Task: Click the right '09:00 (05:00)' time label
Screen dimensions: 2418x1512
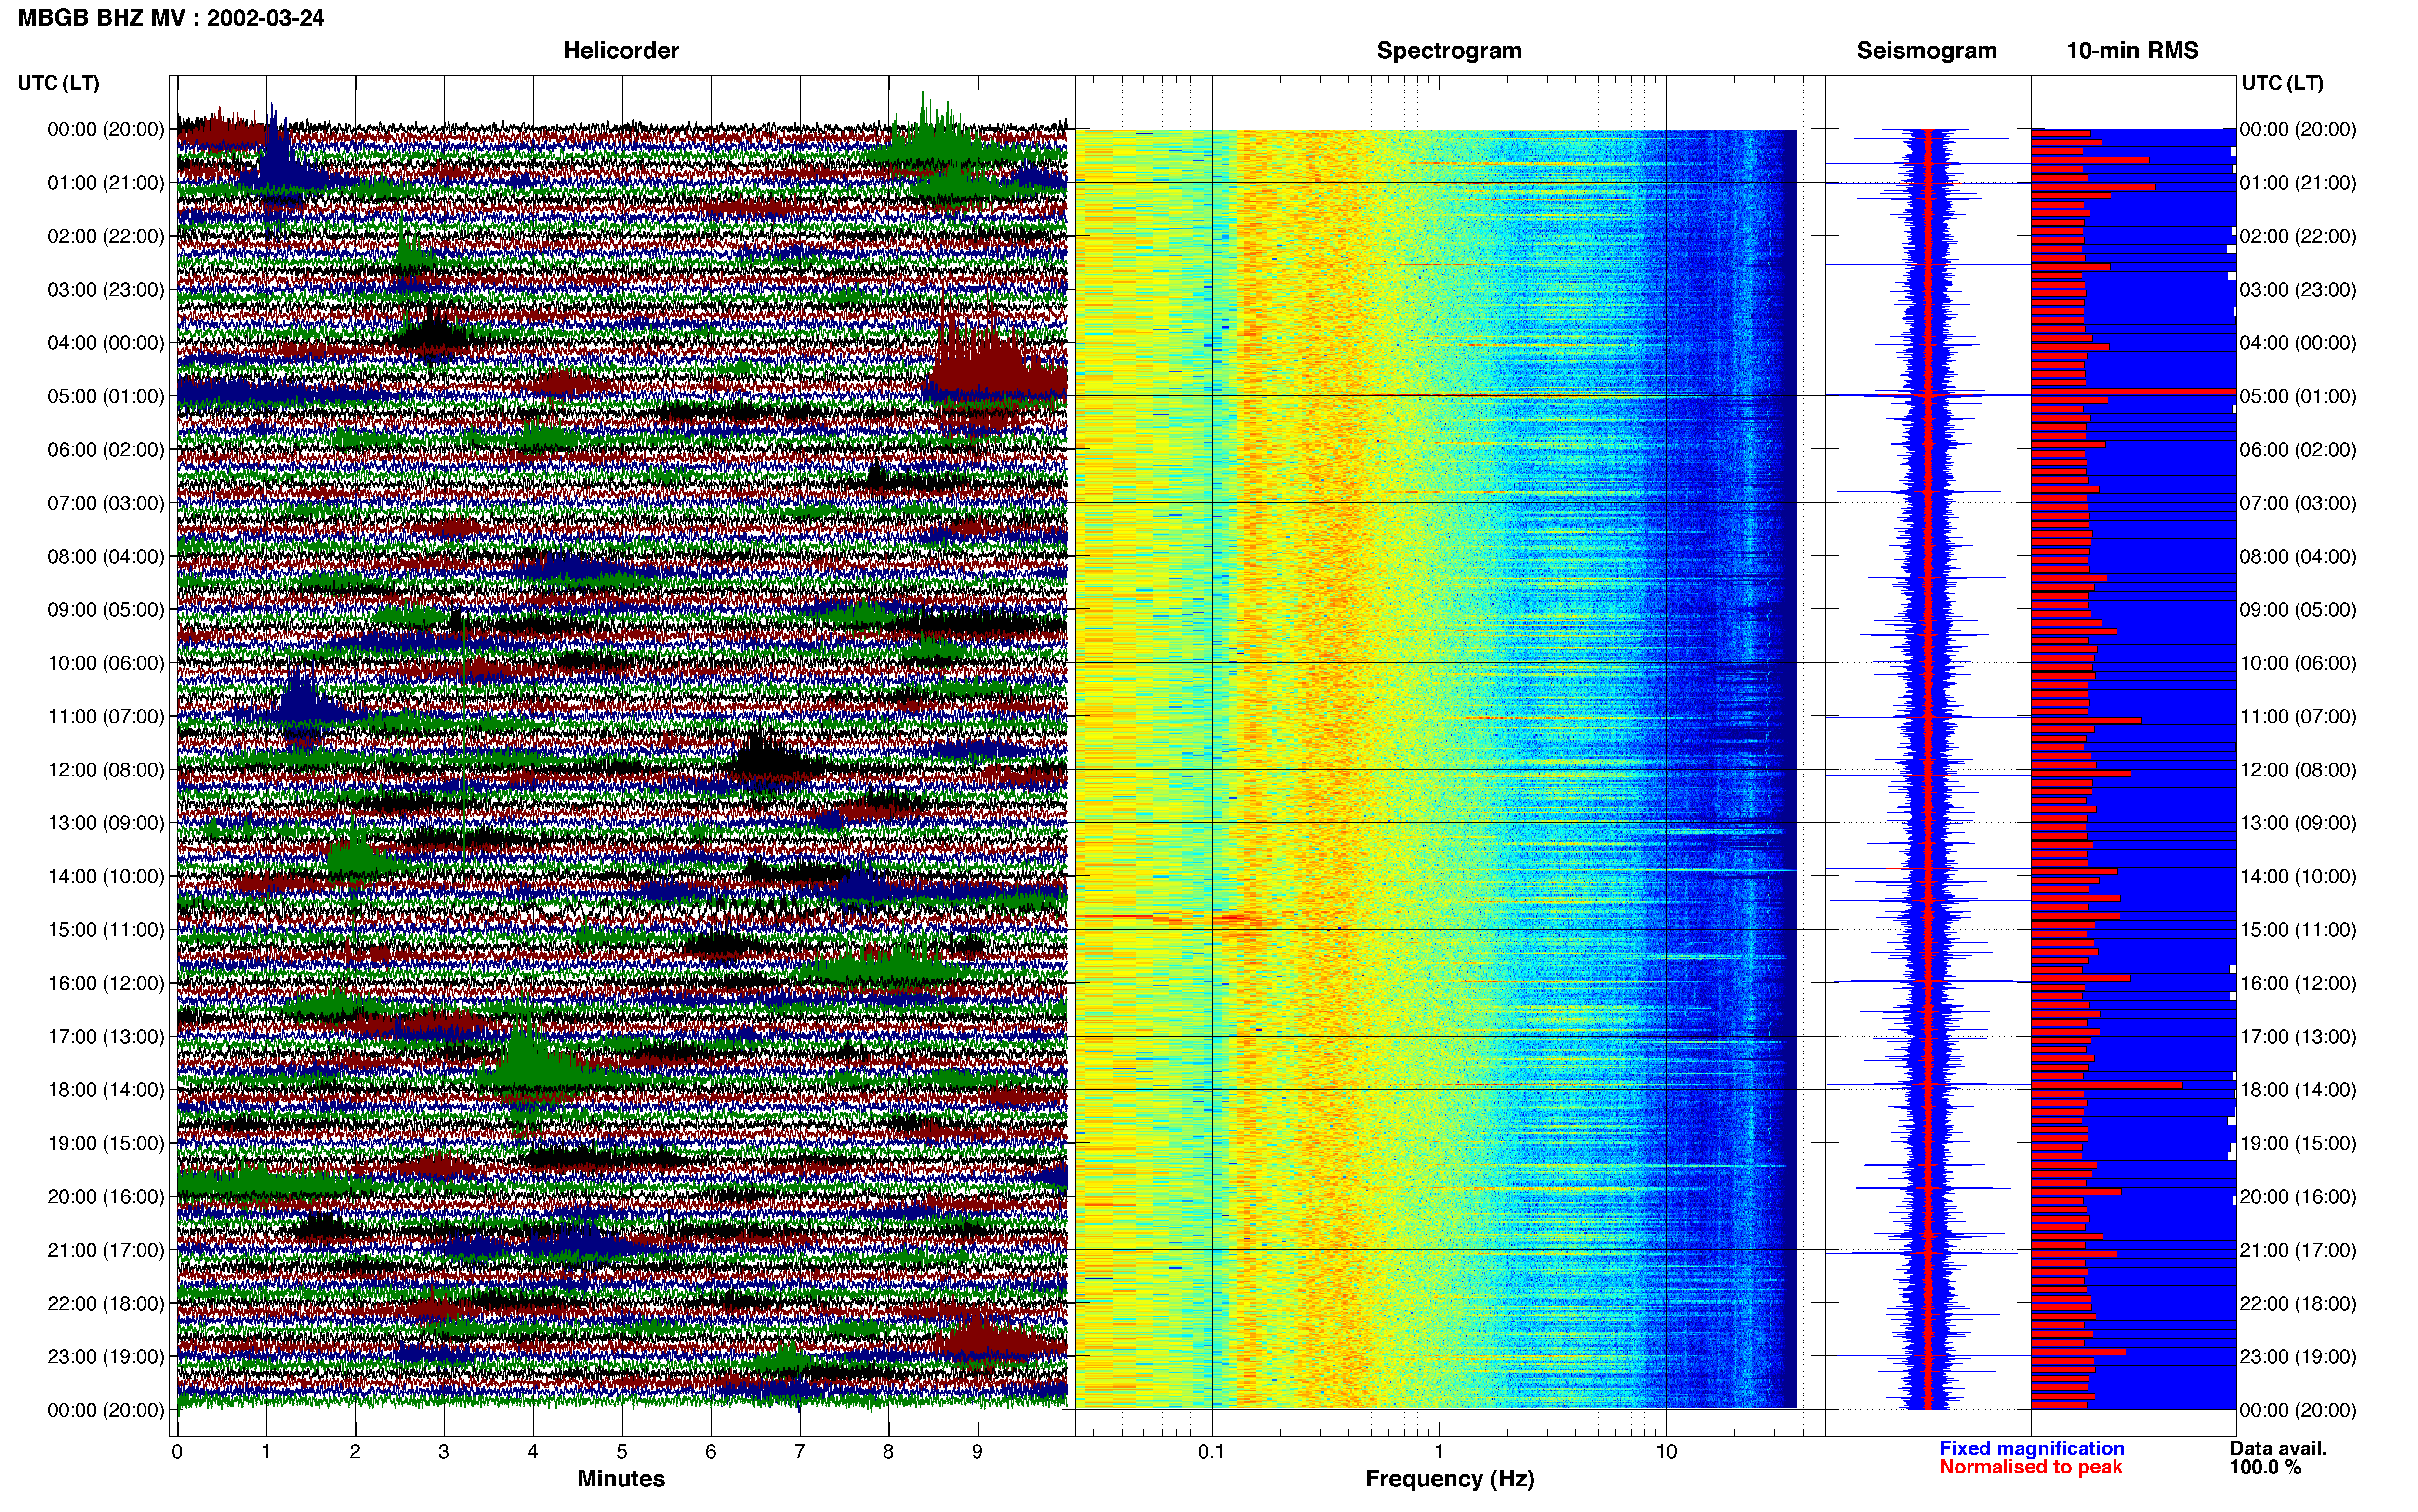Action: pos(2298,610)
